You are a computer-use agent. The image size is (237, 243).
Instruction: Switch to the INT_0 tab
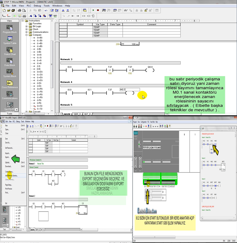[88, 114]
